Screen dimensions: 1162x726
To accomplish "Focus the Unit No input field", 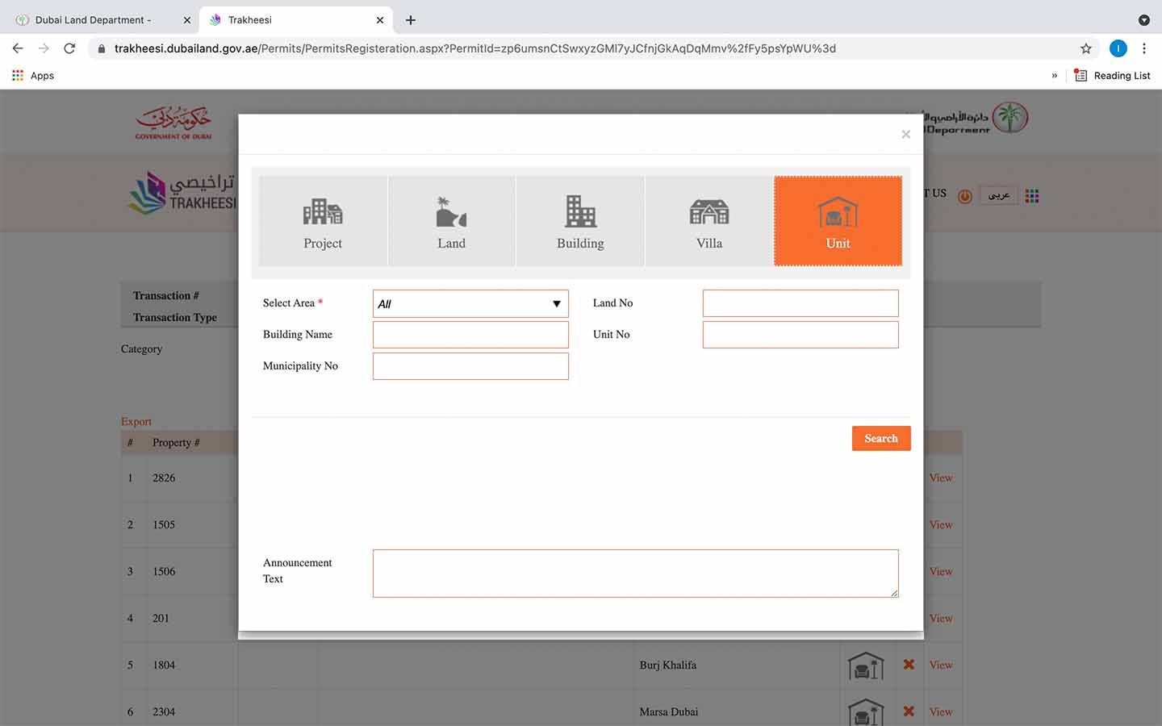I will pyautogui.click(x=800, y=335).
